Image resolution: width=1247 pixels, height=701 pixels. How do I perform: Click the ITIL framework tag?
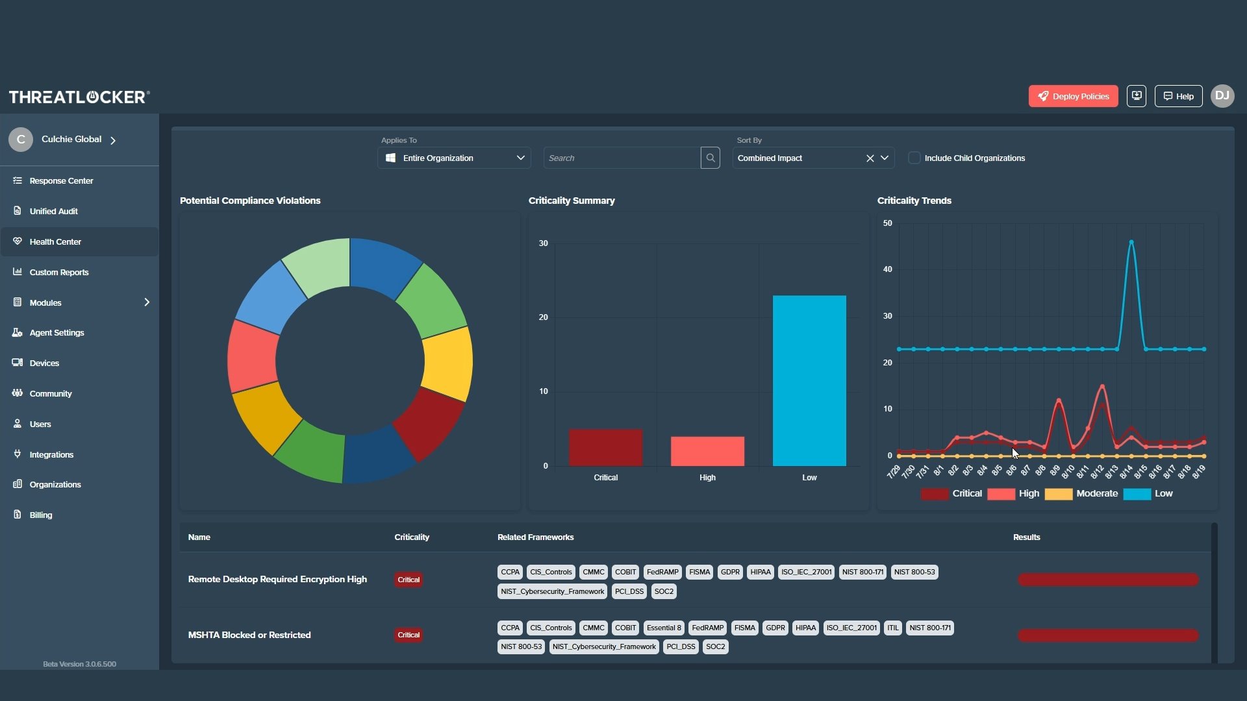(892, 628)
